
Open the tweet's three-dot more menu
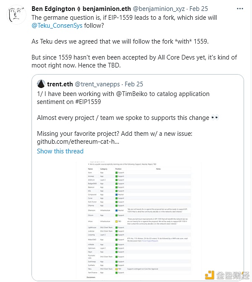(x=240, y=9)
